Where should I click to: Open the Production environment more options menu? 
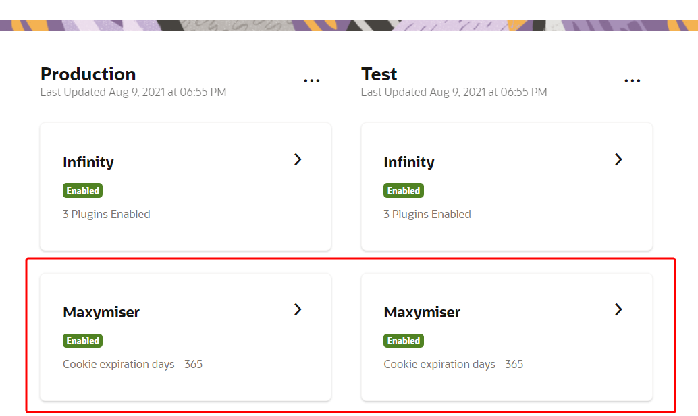pos(311,80)
